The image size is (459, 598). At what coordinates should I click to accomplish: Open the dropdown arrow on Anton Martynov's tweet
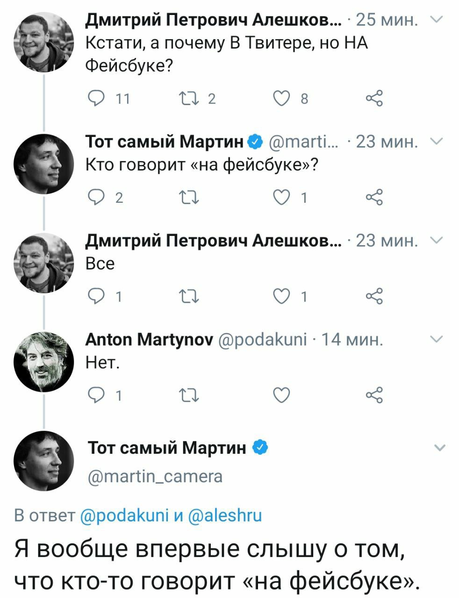pos(435,340)
